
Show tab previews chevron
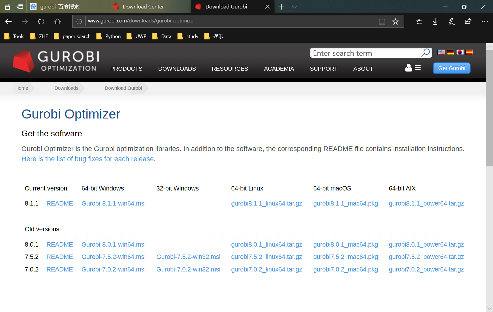coord(294,7)
